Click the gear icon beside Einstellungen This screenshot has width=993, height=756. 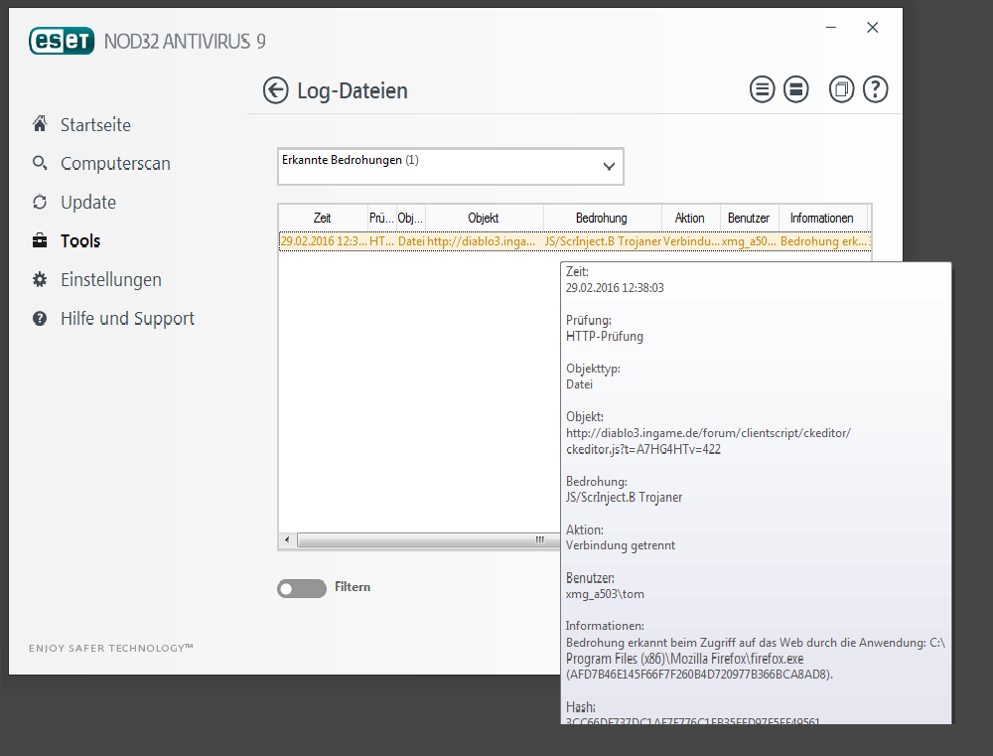[x=40, y=279]
